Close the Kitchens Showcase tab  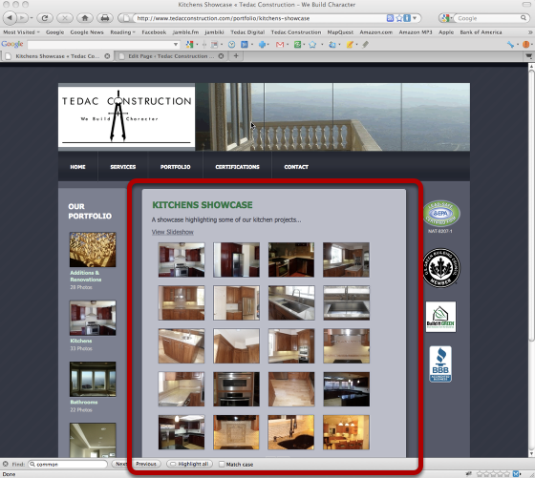[107, 56]
